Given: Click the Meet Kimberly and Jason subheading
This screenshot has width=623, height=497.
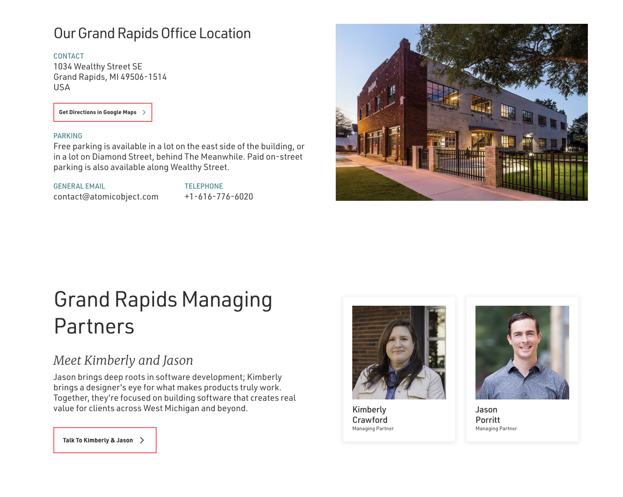Looking at the screenshot, I should click(123, 360).
